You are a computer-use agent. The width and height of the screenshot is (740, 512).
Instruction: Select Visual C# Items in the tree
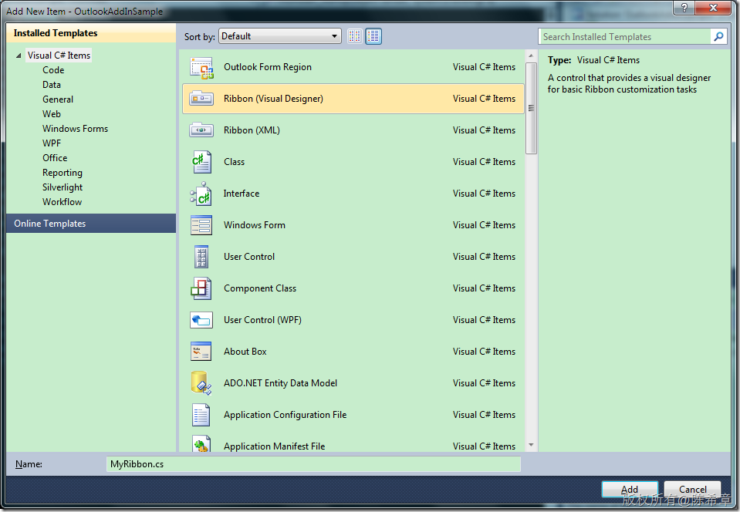(59, 56)
